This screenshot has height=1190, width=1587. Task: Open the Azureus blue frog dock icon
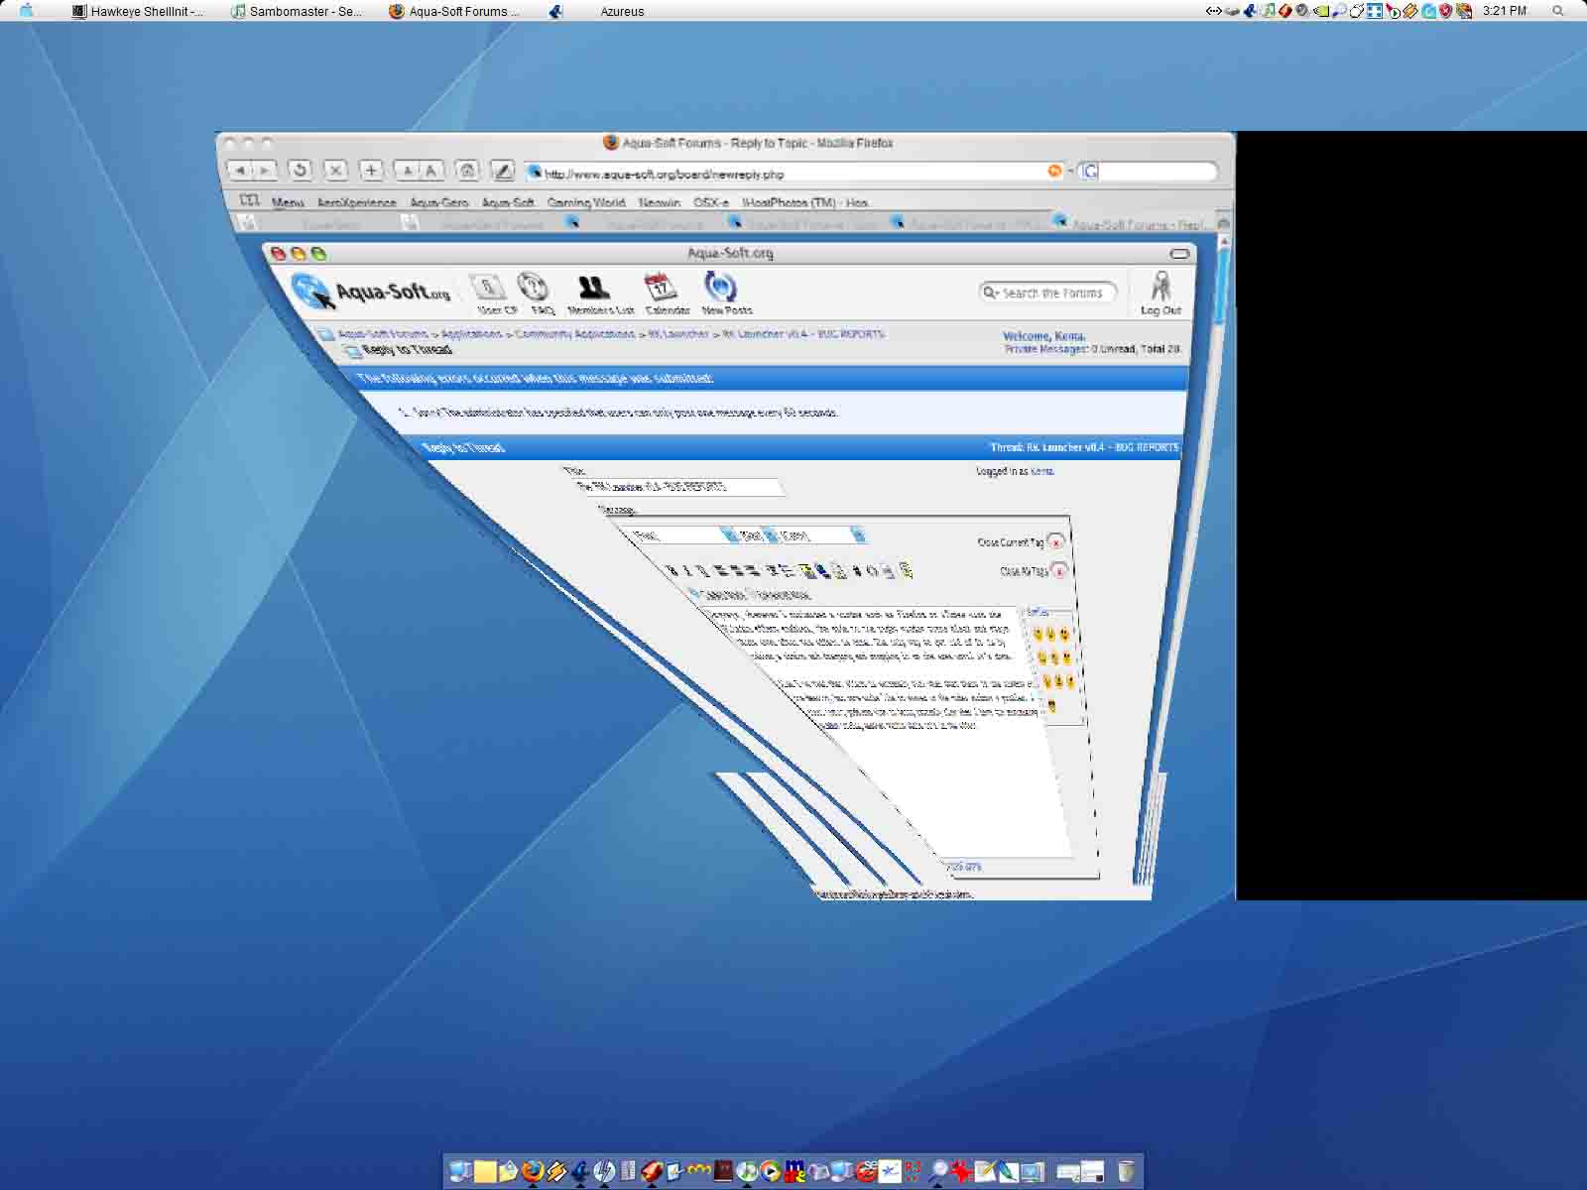click(x=580, y=1171)
